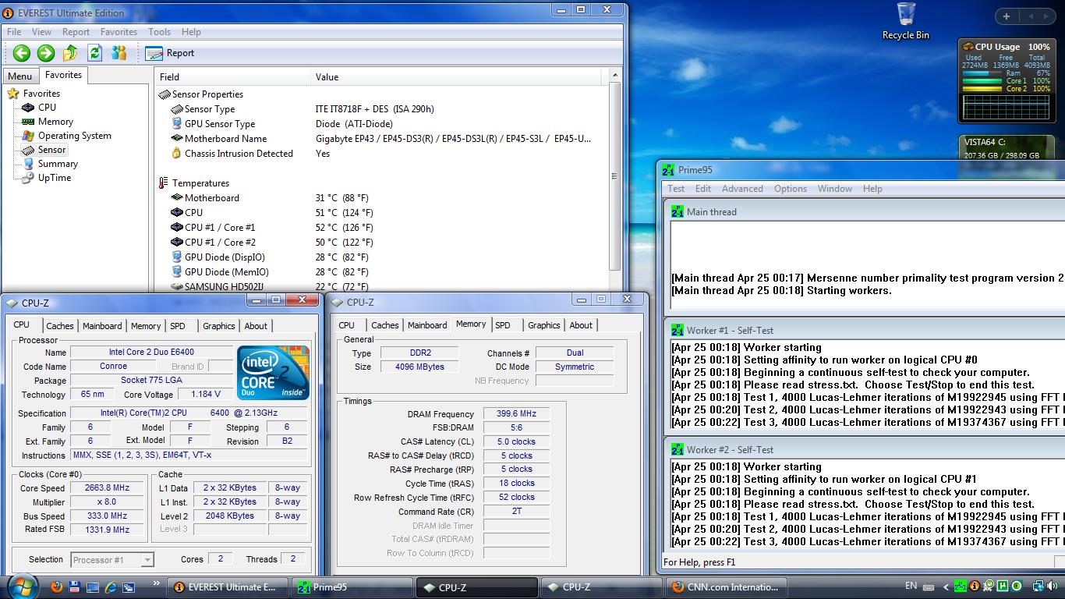Open the Graphics tab in right CPU-Z window
Image resolution: width=1065 pixels, height=599 pixels.
tap(543, 325)
